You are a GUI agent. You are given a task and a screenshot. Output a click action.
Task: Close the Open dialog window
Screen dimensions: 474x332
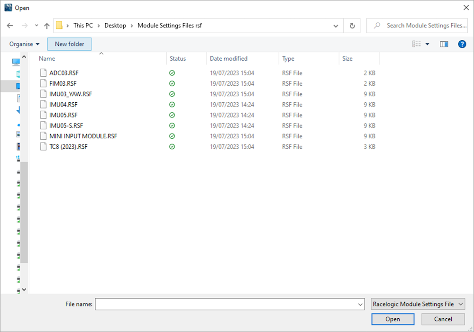tap(466, 8)
